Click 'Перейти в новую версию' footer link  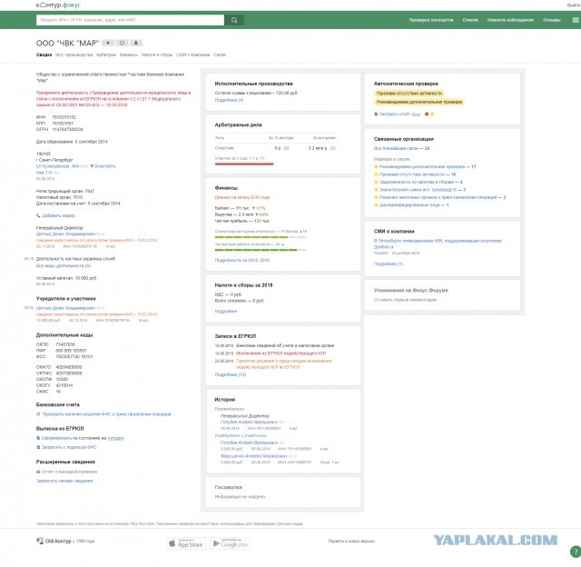tap(351, 542)
